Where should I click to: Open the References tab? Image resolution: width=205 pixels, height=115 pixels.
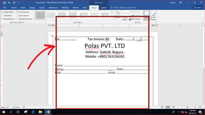53,8
